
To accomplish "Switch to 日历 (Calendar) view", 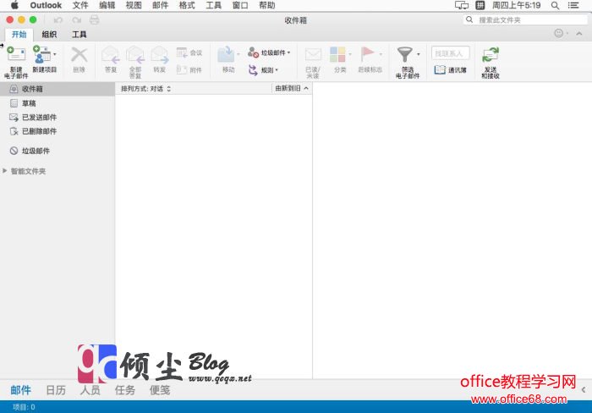I will [x=56, y=390].
